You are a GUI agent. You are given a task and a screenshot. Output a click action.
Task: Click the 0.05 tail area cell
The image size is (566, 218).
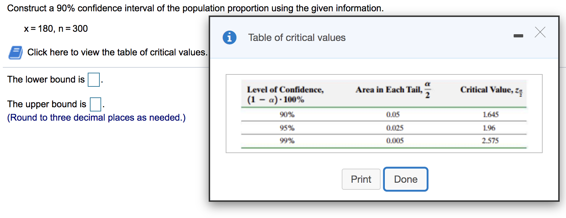393,115
